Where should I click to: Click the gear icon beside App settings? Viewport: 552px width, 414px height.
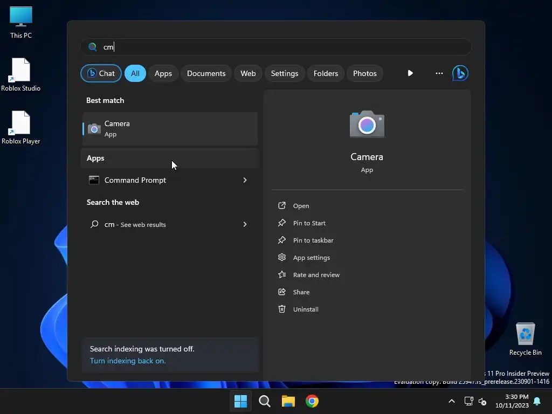tap(282, 257)
